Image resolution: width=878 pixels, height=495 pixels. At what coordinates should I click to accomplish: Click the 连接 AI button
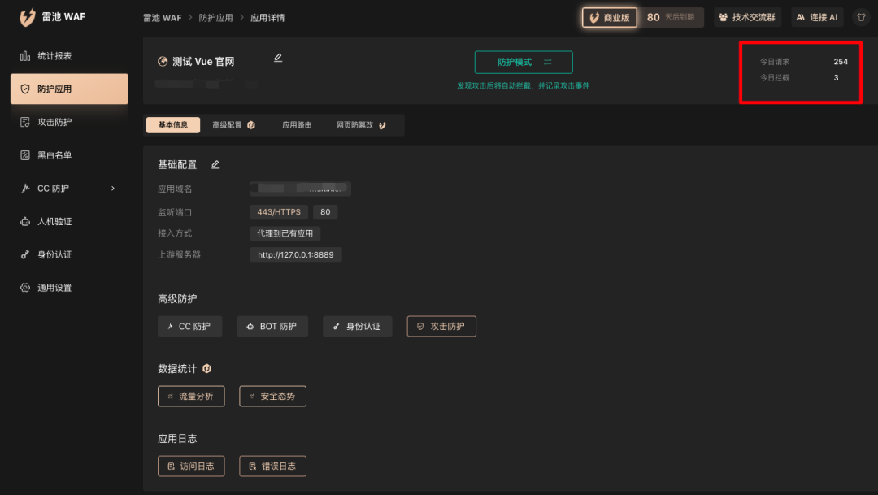(x=817, y=17)
